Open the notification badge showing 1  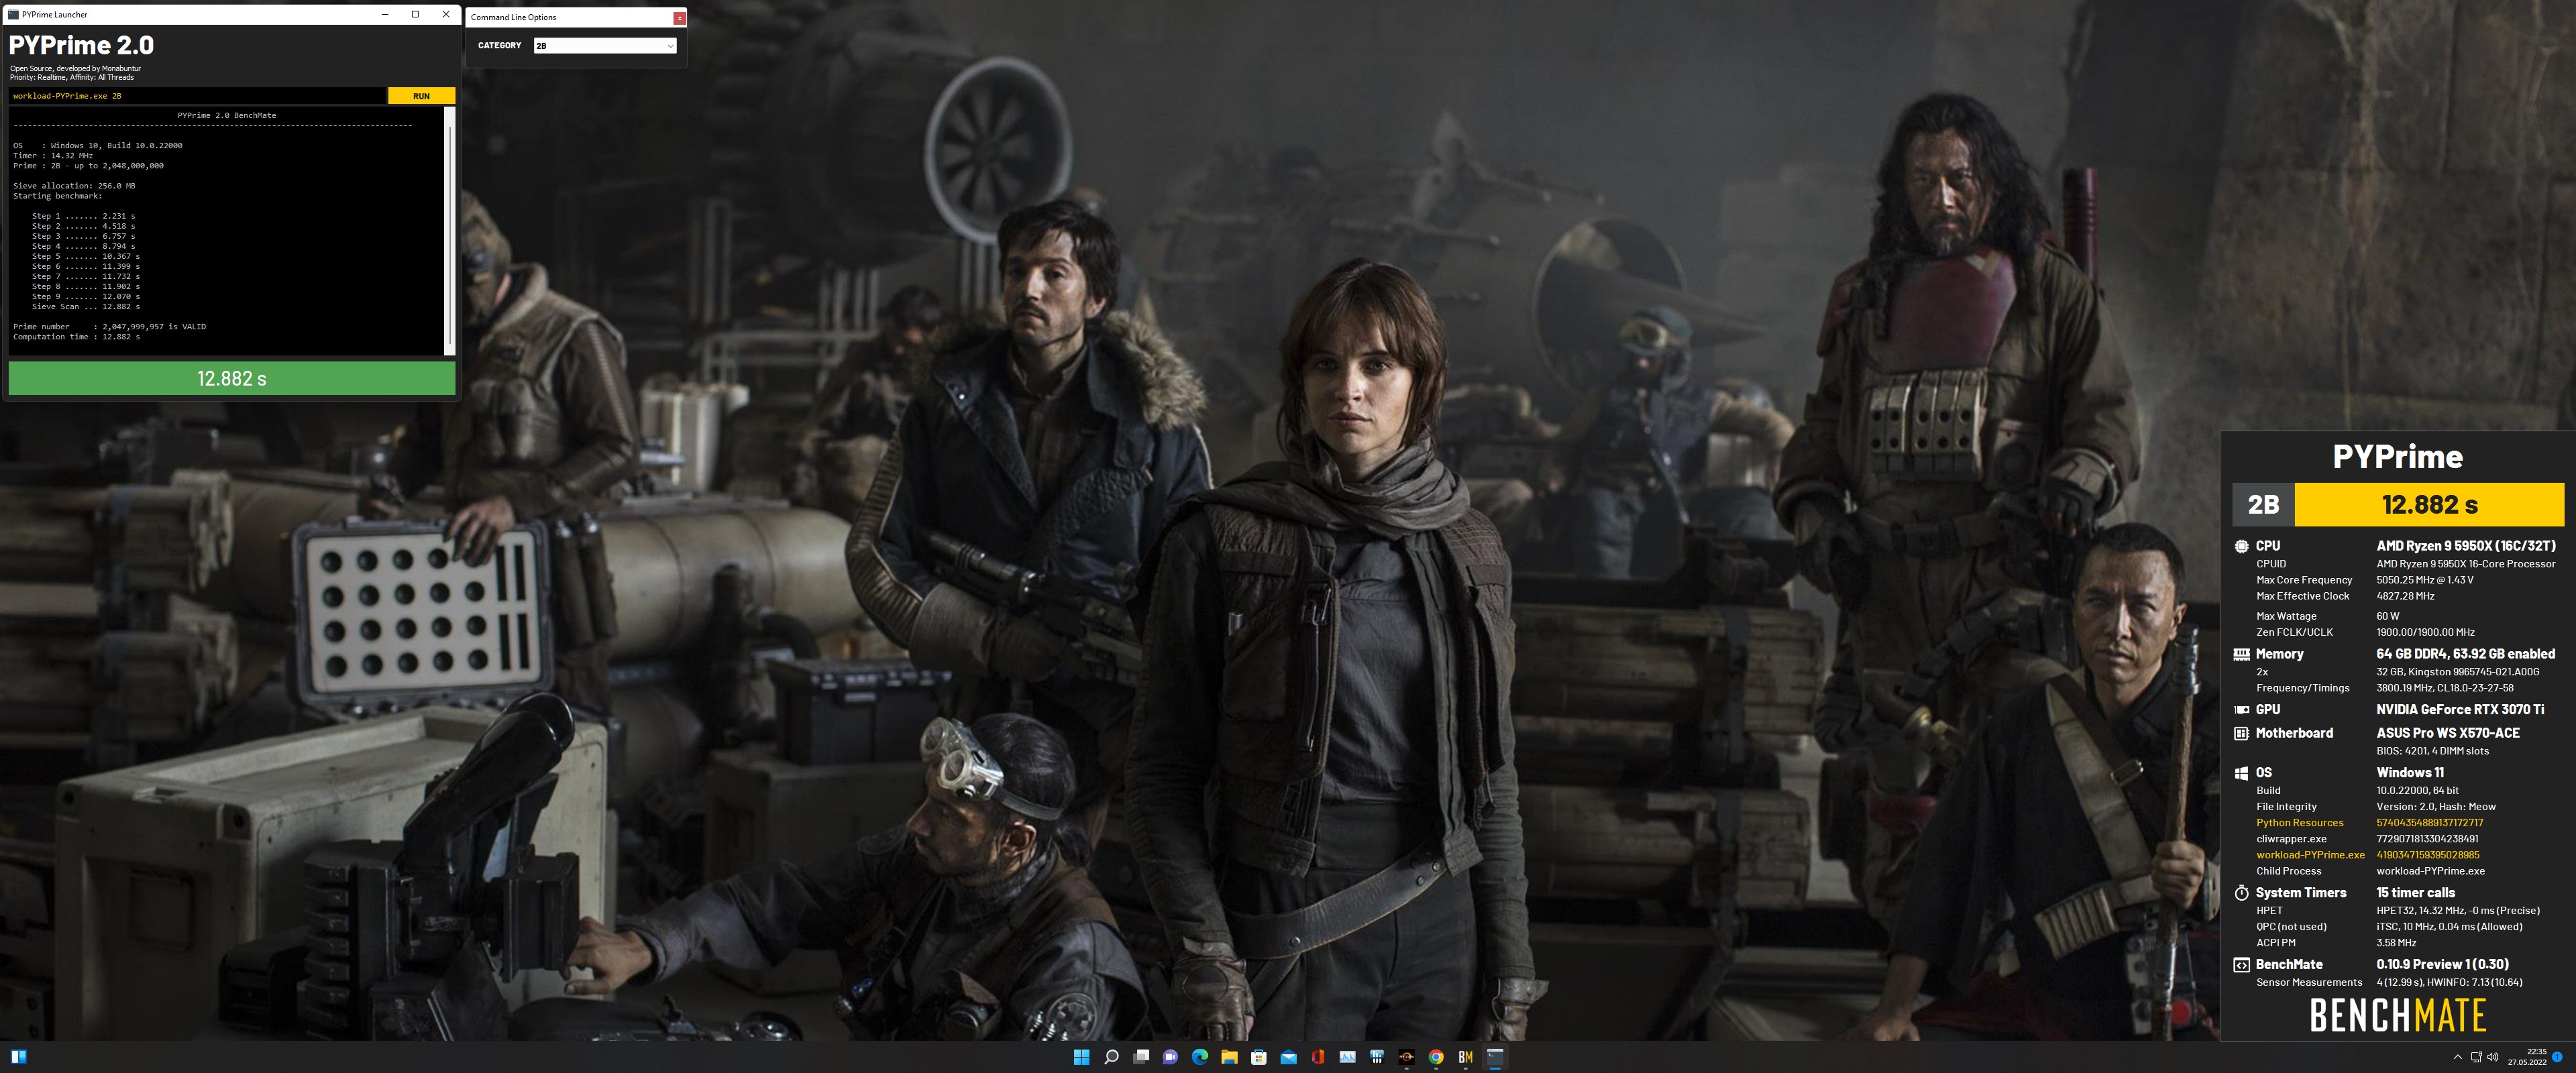2557,1057
